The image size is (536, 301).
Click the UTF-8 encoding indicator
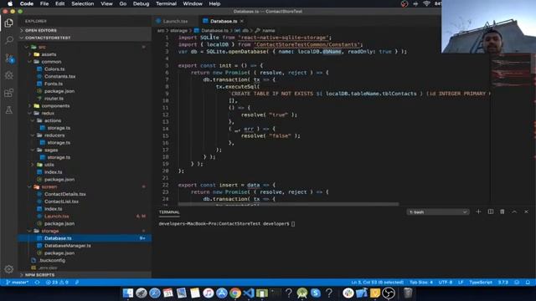(446, 283)
